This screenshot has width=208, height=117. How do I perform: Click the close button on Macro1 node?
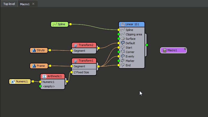pyautogui.click(x=185, y=49)
